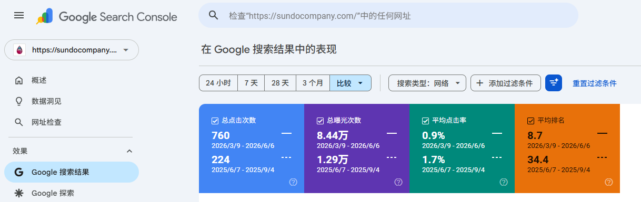
Task: Click the 34.4 previous position value
Action: pyautogui.click(x=538, y=160)
